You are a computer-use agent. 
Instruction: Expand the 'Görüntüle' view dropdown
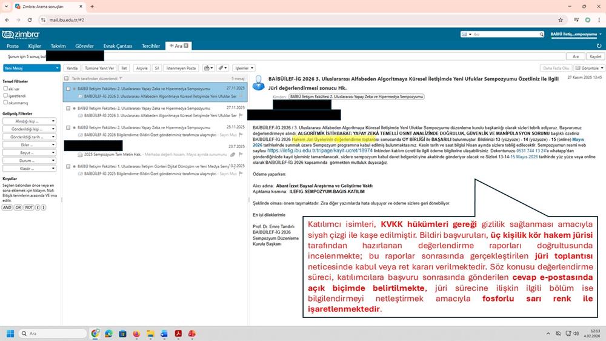(x=589, y=68)
